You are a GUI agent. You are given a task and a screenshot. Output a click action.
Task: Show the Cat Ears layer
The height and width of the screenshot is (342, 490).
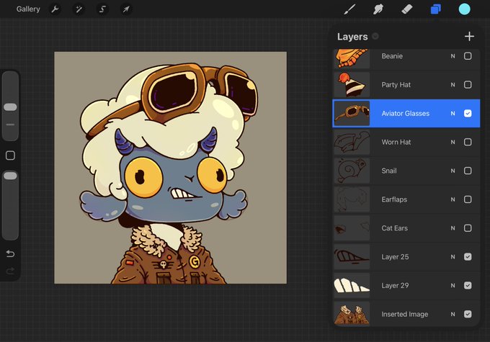coord(468,228)
